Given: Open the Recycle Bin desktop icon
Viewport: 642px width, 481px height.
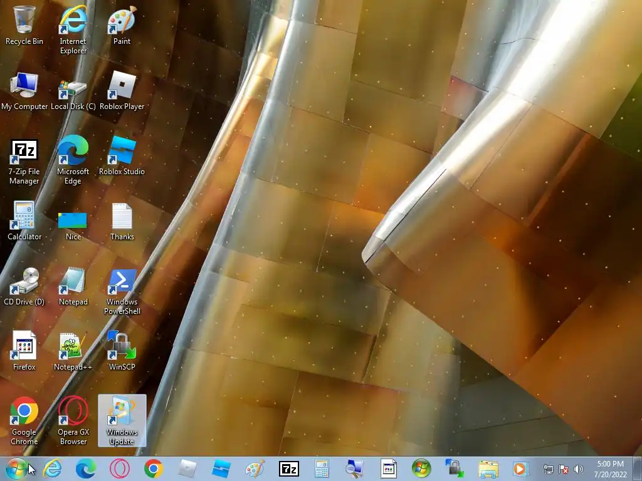Looking at the screenshot, I should 24,24.
